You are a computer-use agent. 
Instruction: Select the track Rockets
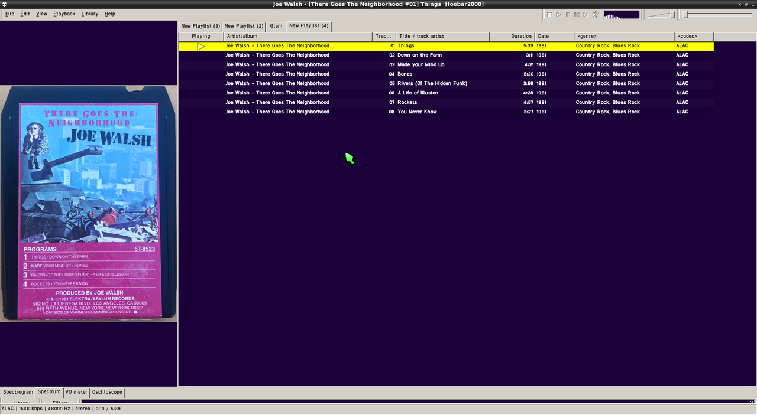tap(446, 103)
